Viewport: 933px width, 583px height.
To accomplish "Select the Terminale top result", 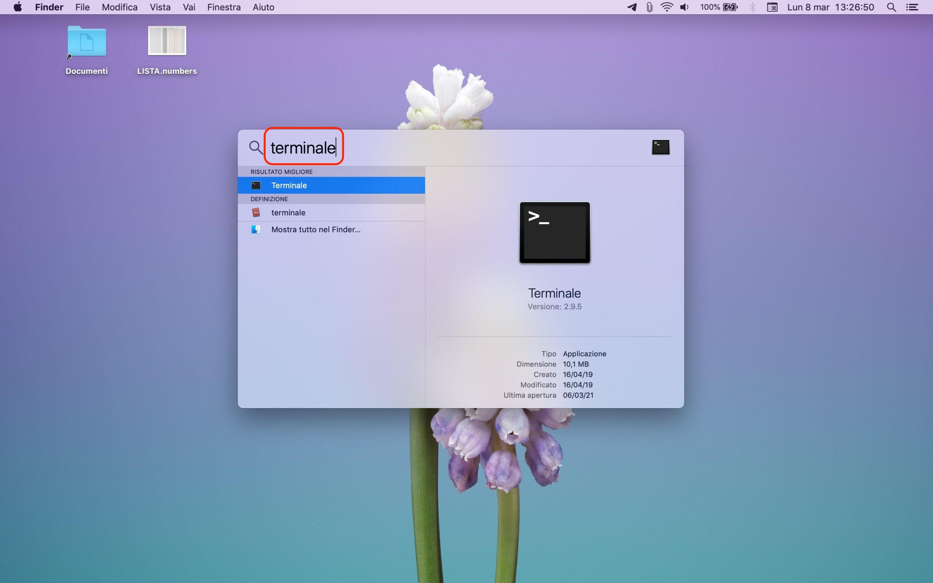I will [331, 185].
